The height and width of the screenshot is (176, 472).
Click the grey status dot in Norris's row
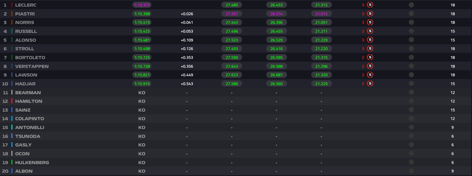(411, 22)
